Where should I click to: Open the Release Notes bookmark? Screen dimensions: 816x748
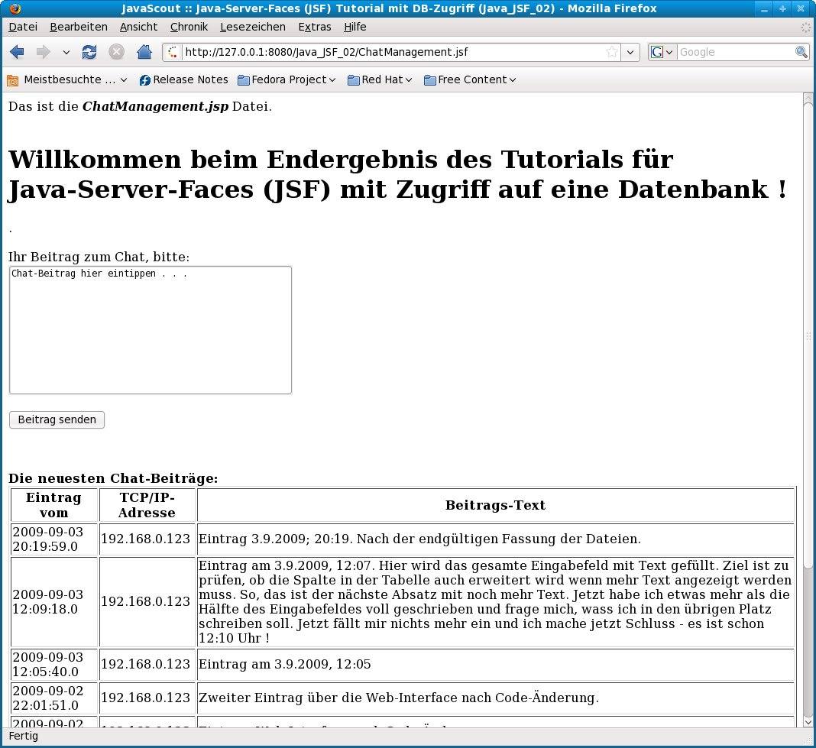[183, 79]
